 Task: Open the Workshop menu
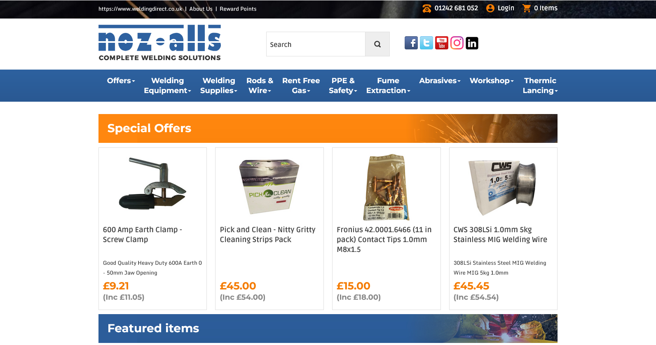pyautogui.click(x=492, y=81)
